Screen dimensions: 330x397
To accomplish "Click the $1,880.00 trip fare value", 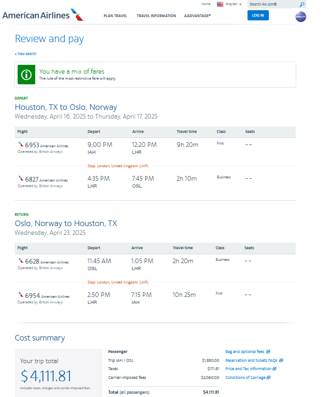I will point(211,360).
